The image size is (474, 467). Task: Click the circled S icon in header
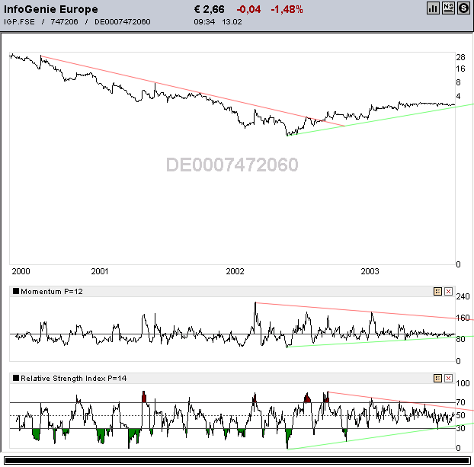[463, 8]
